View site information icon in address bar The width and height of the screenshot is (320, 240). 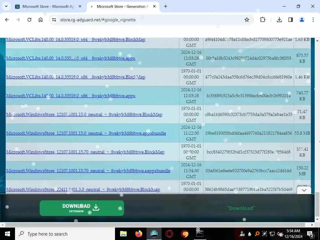(x=54, y=20)
